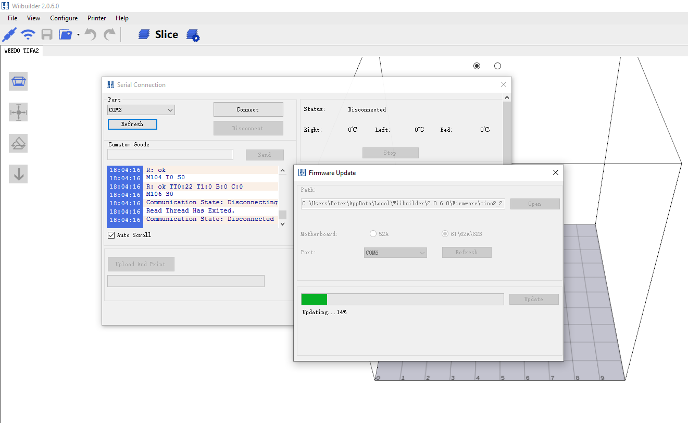Click the lay-flat down arrow icon
This screenshot has height=423, width=688.
click(x=18, y=174)
